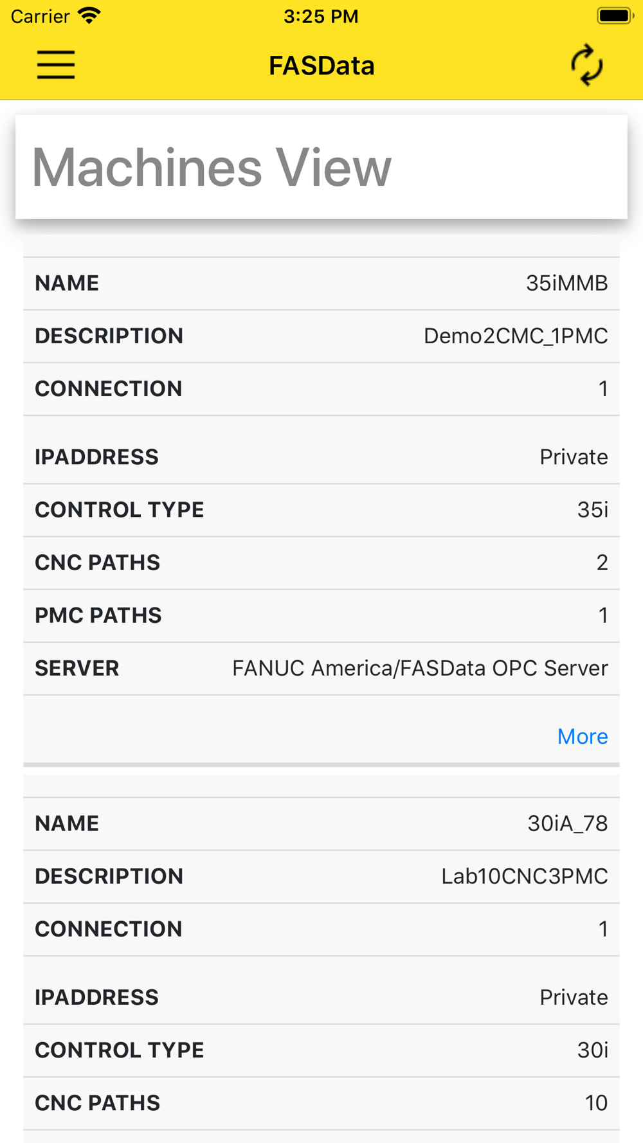The height and width of the screenshot is (1143, 643).
Task: Tap the battery indicator icon
Action: pyautogui.click(x=614, y=15)
